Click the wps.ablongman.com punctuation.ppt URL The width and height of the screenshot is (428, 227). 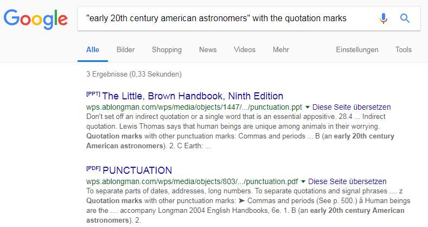194,107
